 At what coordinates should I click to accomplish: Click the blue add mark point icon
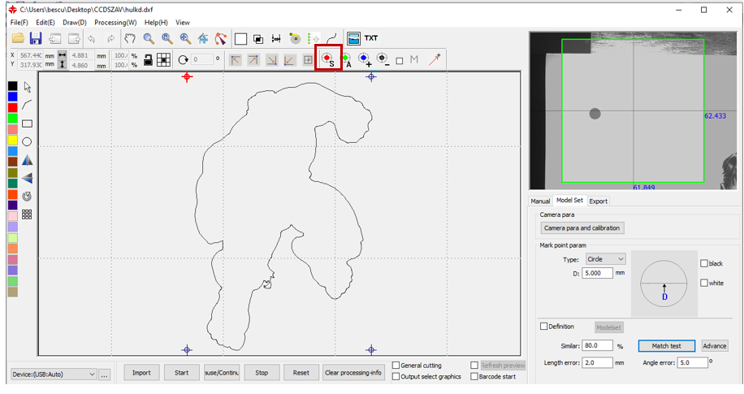(365, 59)
